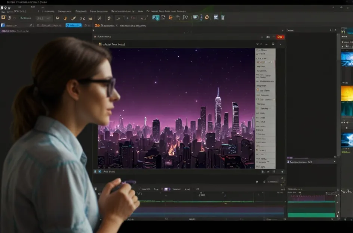The width and height of the screenshot is (353, 233).
Task: Click the pencil-like tool icon in top toolbar
Action: [74, 18]
